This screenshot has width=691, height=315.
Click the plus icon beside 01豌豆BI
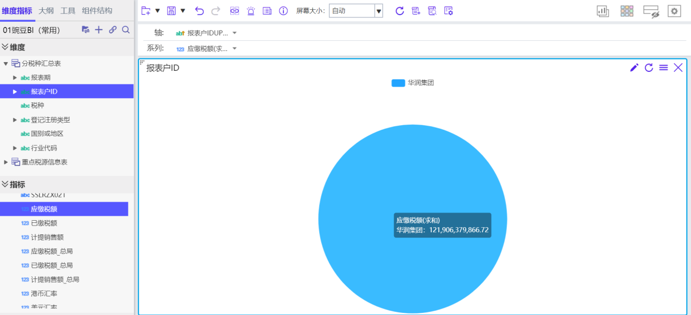point(99,29)
